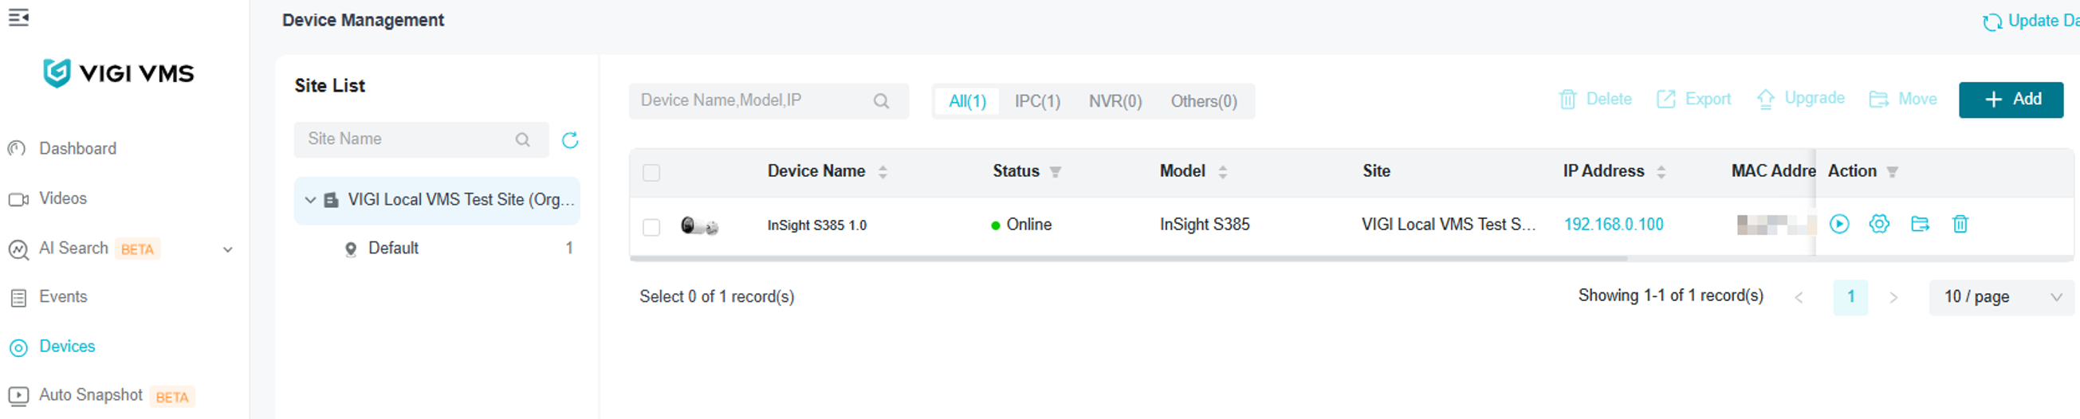Click the Site cell VIGI Local VMS Test S…

[1448, 225]
